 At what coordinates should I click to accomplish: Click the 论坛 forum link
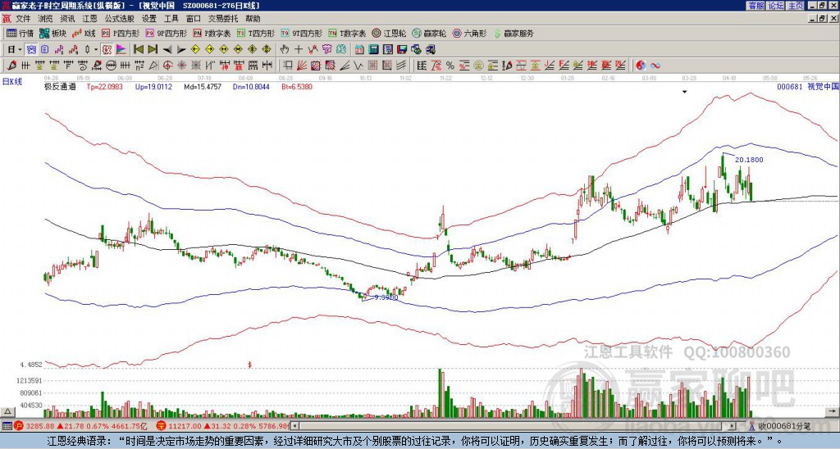click(x=775, y=6)
